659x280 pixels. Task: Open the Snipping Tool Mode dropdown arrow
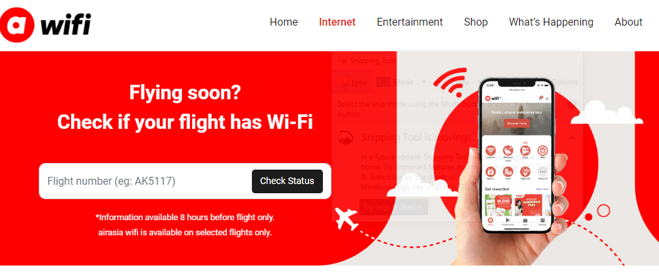(x=424, y=82)
